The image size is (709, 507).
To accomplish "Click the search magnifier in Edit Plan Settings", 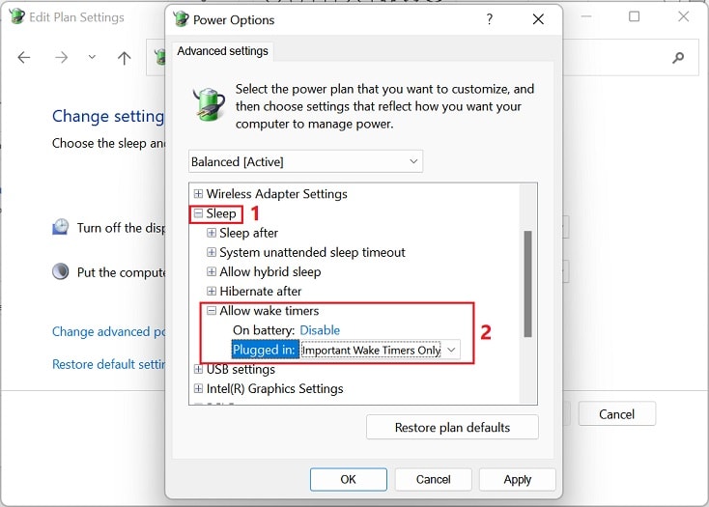I will point(678,57).
